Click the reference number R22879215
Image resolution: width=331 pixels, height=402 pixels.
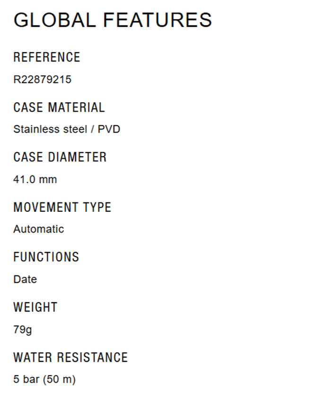coord(42,79)
